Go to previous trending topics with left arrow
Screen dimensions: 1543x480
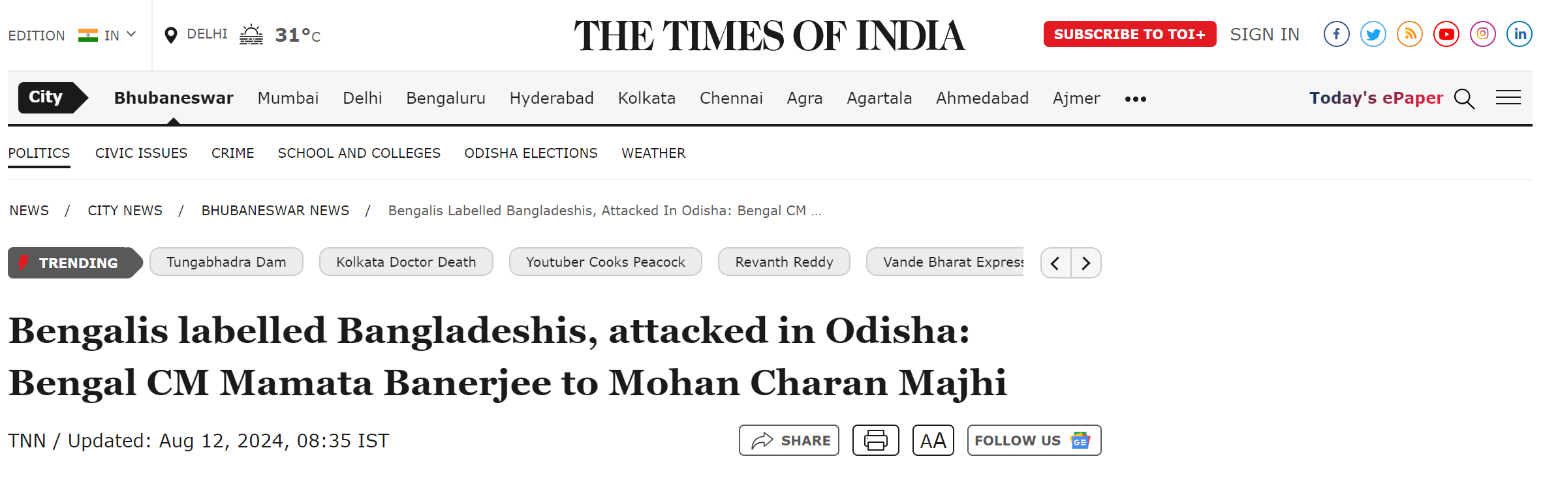tap(1055, 263)
